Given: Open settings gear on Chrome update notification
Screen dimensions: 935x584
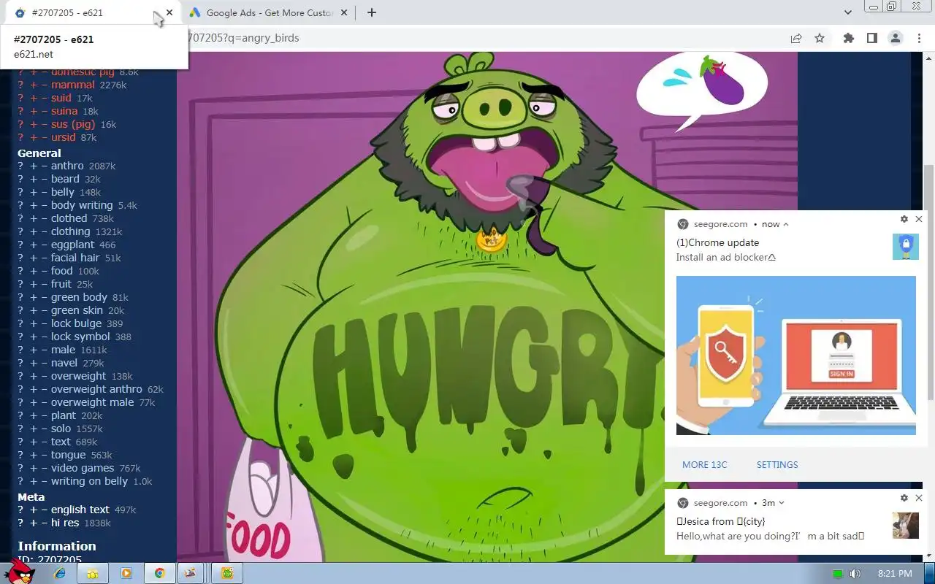Looking at the screenshot, I should pyautogui.click(x=904, y=219).
